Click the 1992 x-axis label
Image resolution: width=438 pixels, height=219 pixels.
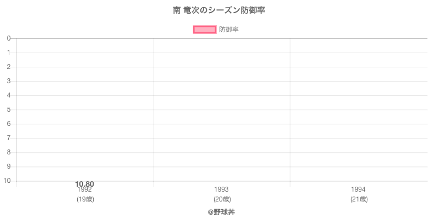85,189
